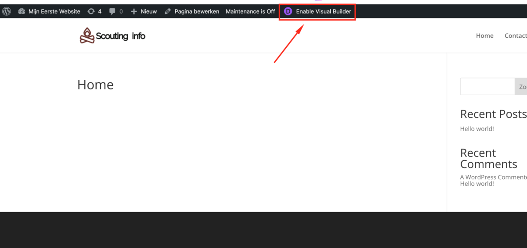The width and height of the screenshot is (527, 248).
Task: Click the search submit button
Action: click(521, 86)
